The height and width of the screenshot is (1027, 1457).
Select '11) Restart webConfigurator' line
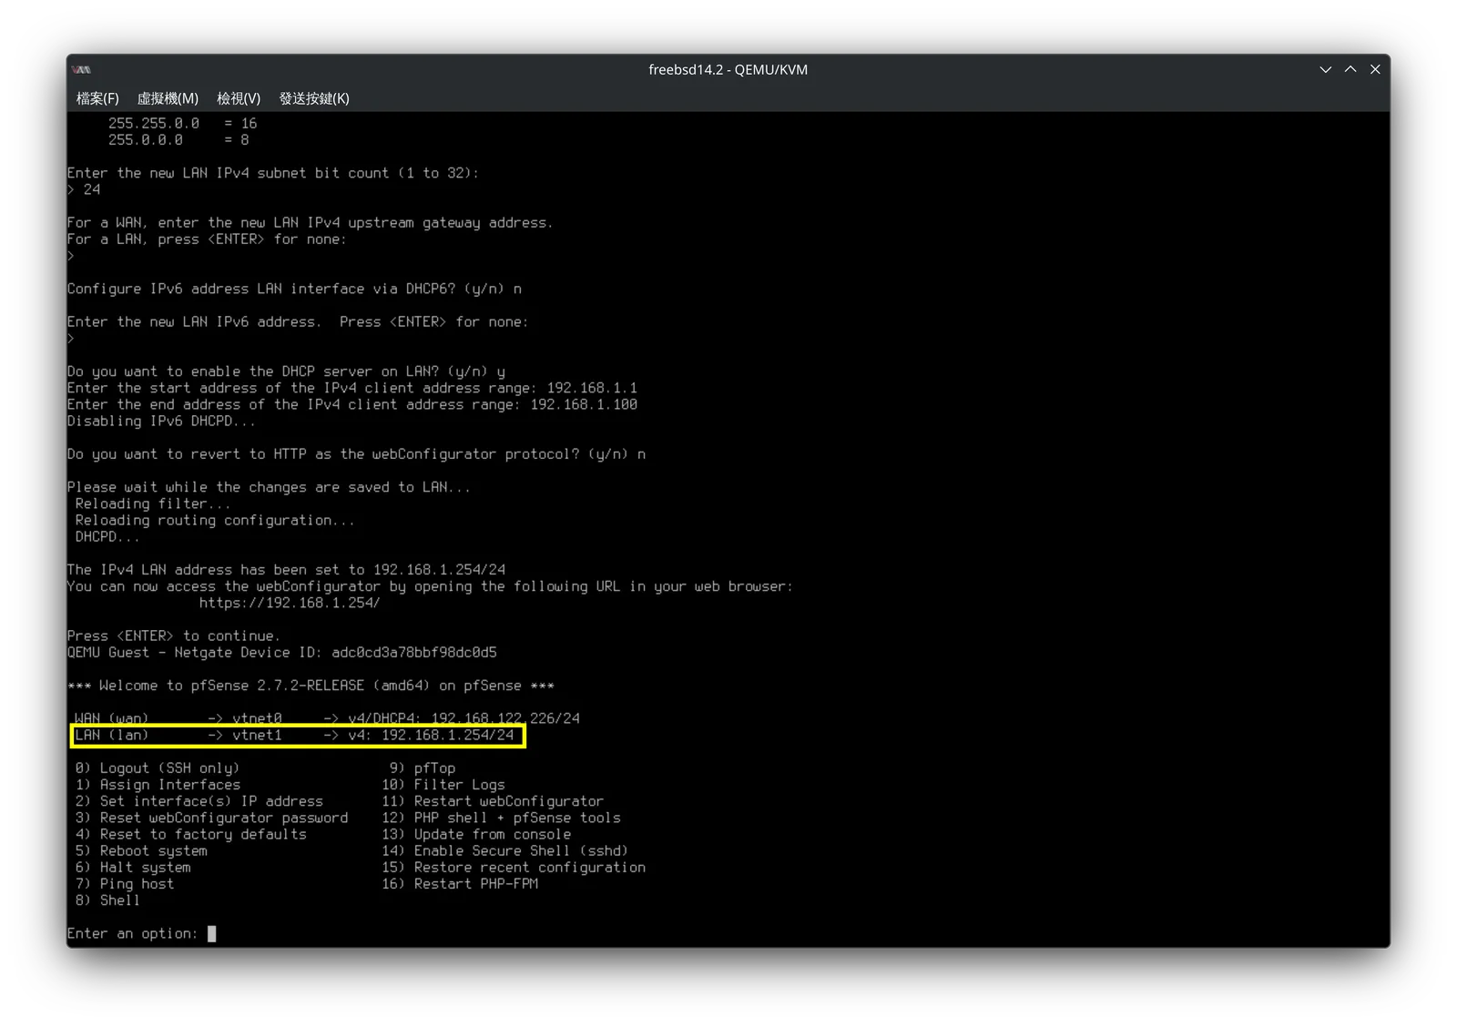493,800
